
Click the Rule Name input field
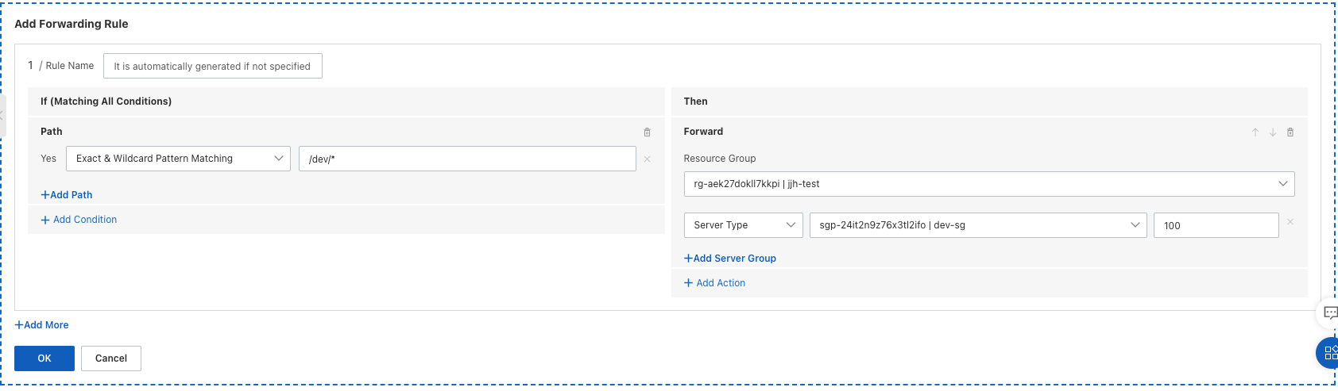pyautogui.click(x=213, y=66)
